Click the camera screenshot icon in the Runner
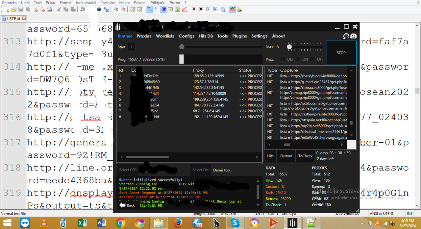Screen dimensions: 421x229 [353, 36]
